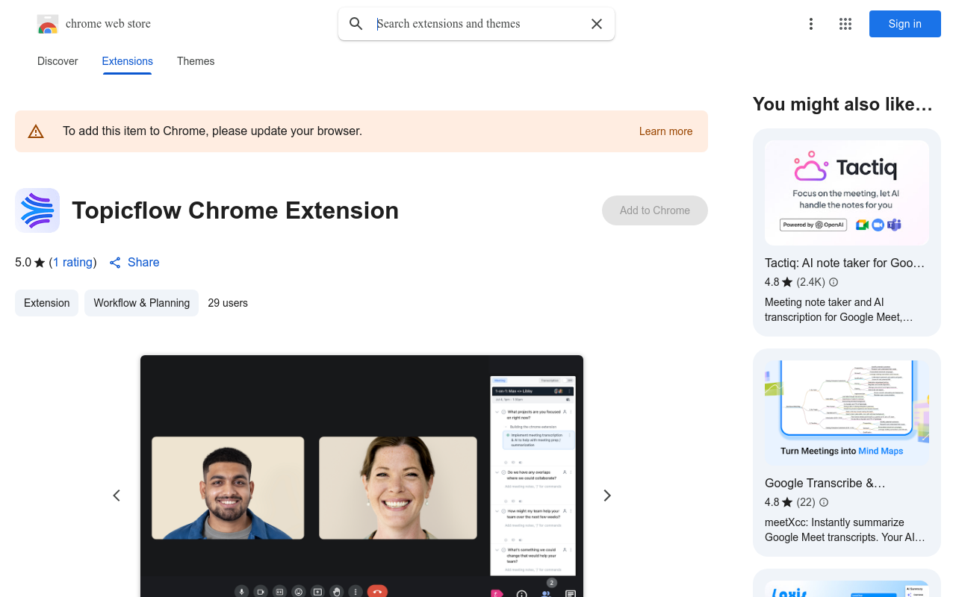Viewport: 956px width, 597px height.
Task: Open Google Transcribe & extension title
Action: tap(825, 483)
